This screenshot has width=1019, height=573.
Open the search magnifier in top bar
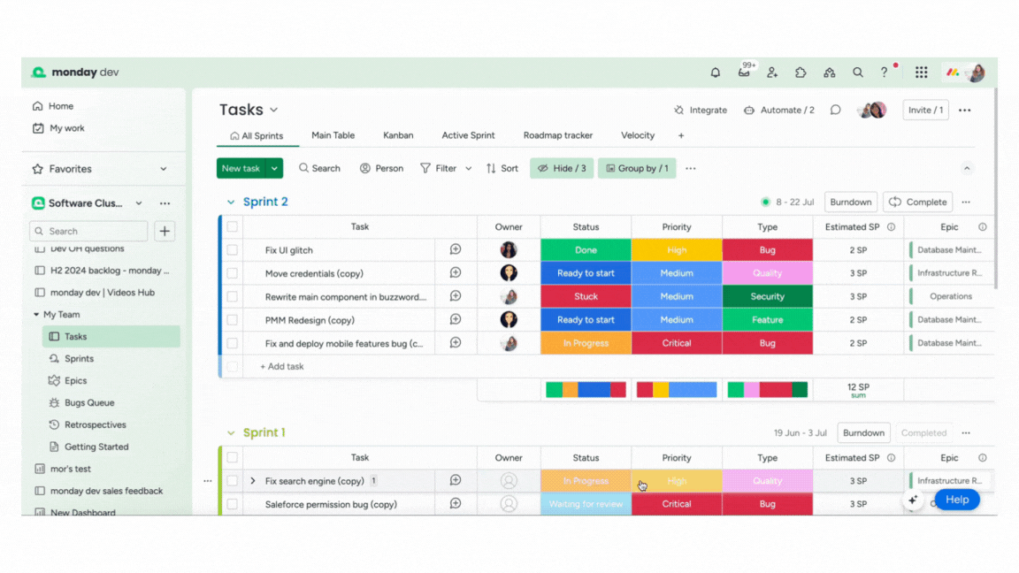(858, 73)
